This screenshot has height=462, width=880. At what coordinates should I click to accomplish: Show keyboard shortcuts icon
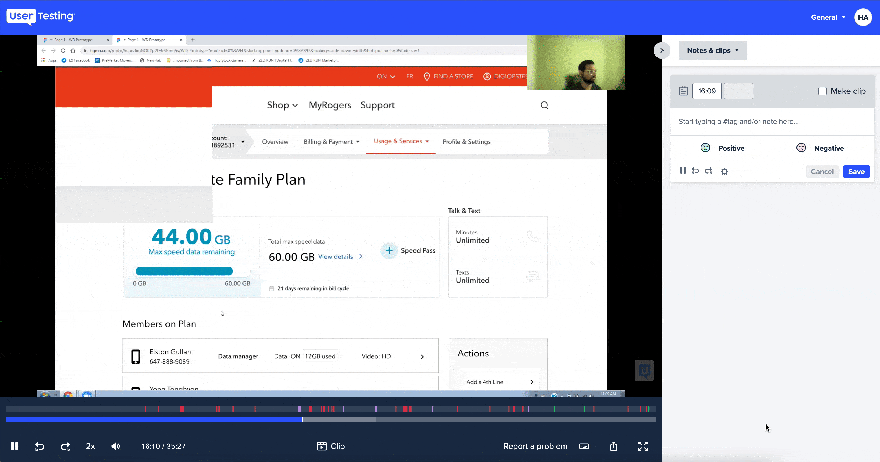pos(584,446)
